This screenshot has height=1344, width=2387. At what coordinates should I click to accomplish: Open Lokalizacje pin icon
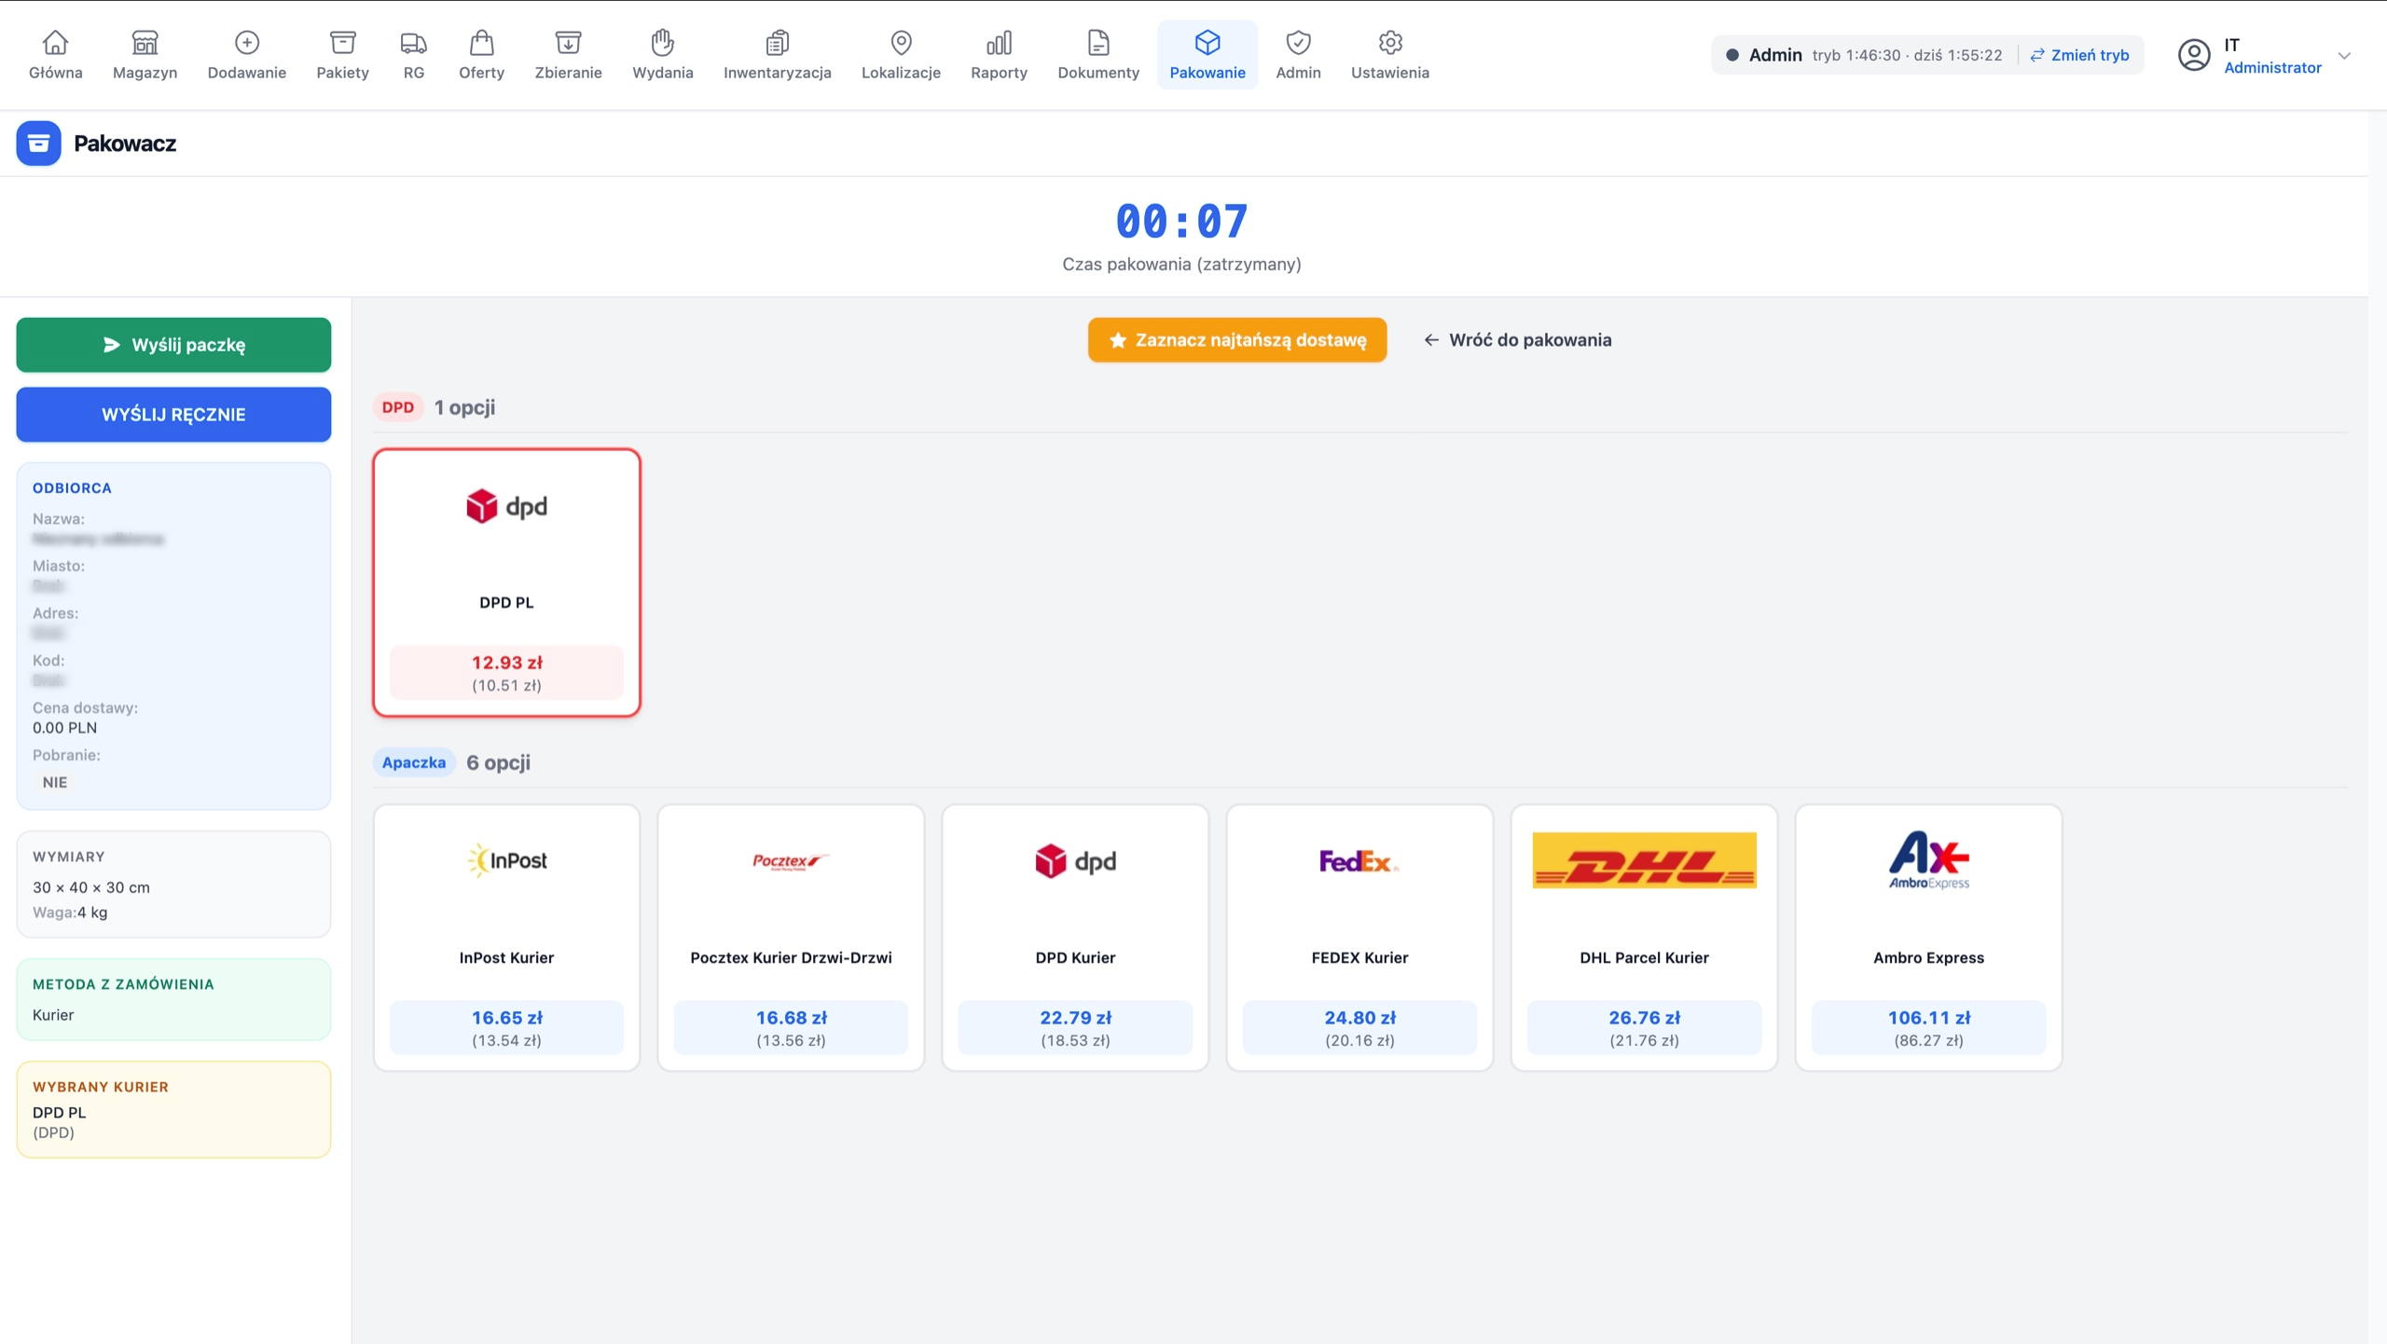click(901, 43)
